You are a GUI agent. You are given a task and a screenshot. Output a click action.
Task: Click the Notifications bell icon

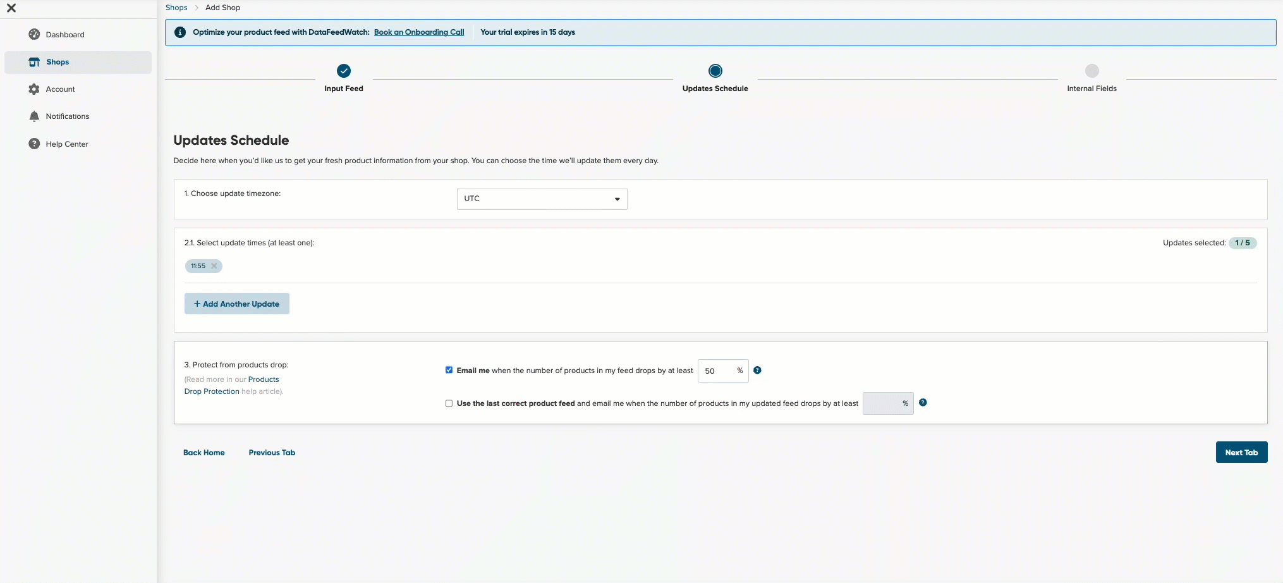(x=34, y=116)
